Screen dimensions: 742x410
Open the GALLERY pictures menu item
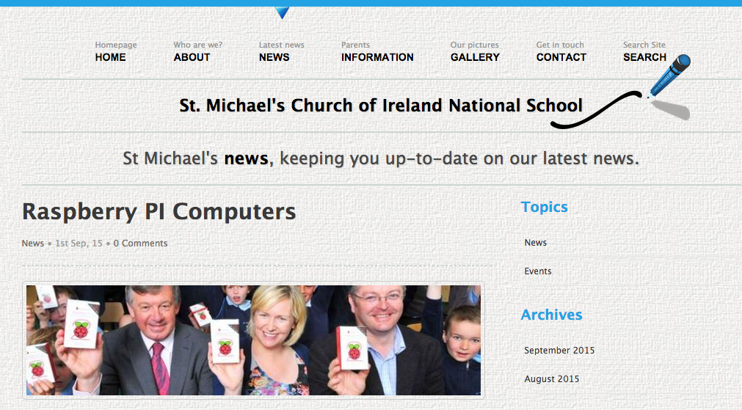point(475,51)
